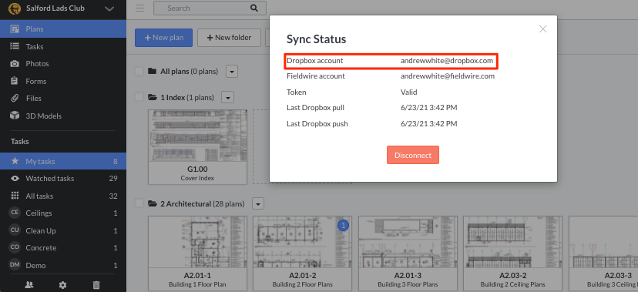
Task: Open the Forms section in sidebar
Action: [63, 81]
